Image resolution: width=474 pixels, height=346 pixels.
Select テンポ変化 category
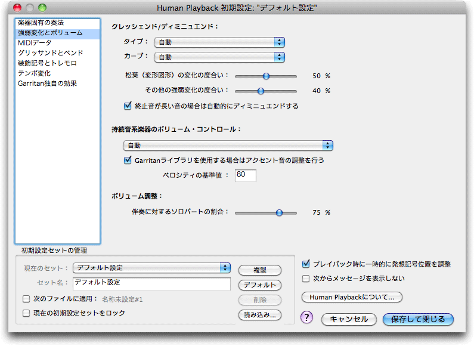pos(57,73)
